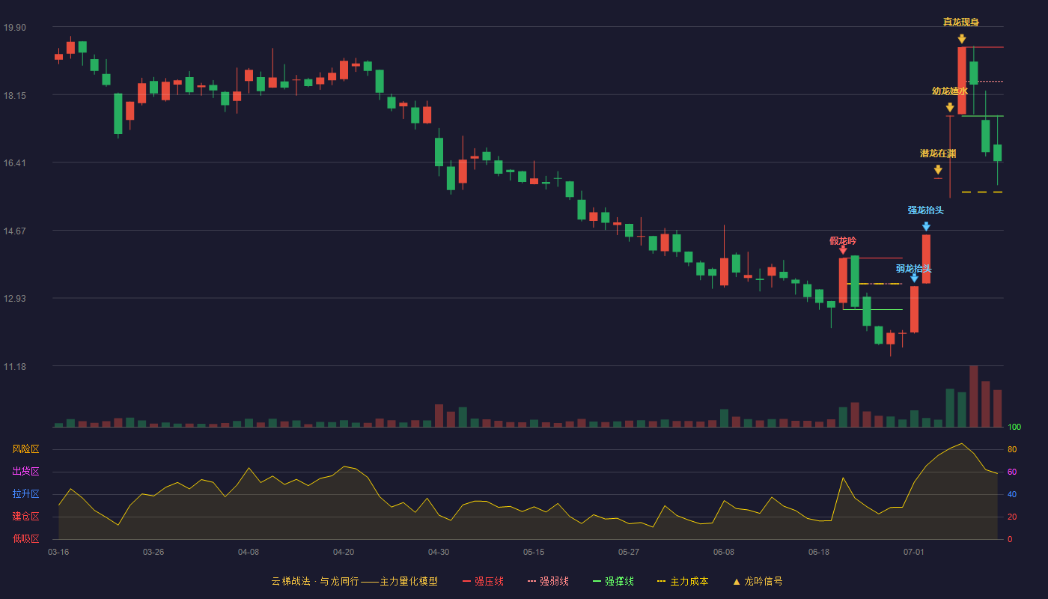1048x599 pixels.
Task: Click the 弱龙抬头 blue arrow marker
Action: point(914,278)
